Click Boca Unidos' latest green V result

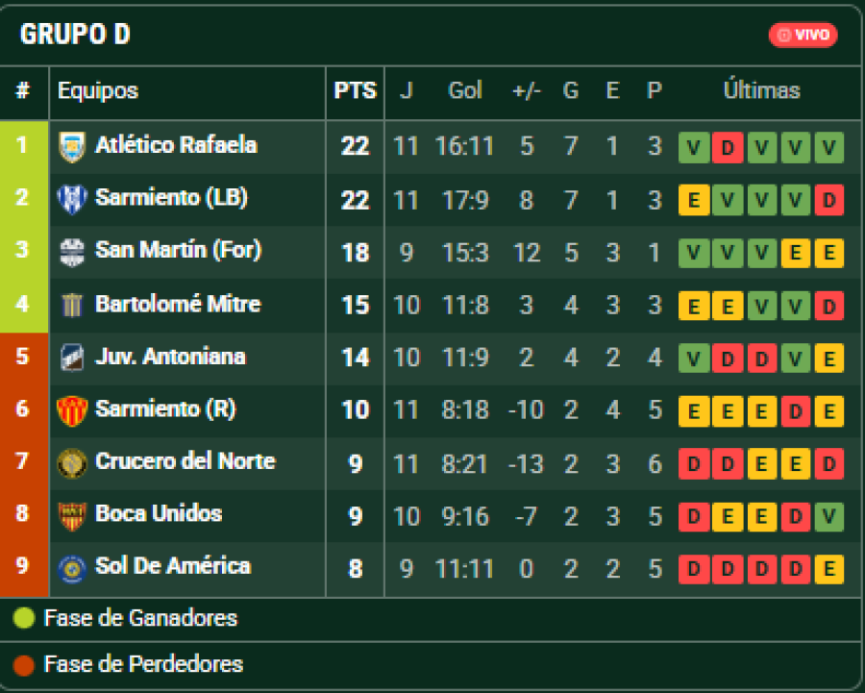[828, 517]
